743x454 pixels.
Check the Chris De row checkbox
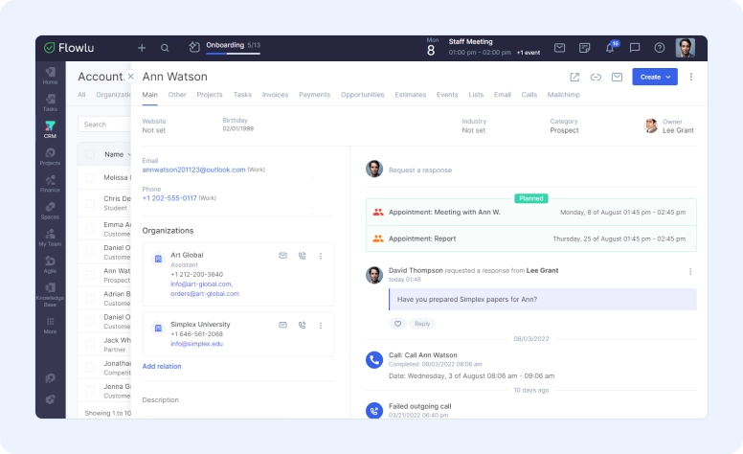point(90,203)
